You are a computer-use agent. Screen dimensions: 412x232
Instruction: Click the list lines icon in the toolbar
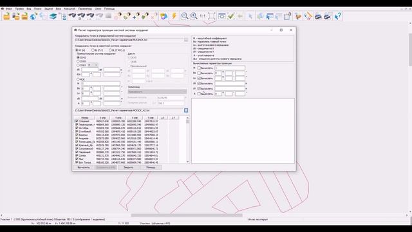tap(108, 16)
